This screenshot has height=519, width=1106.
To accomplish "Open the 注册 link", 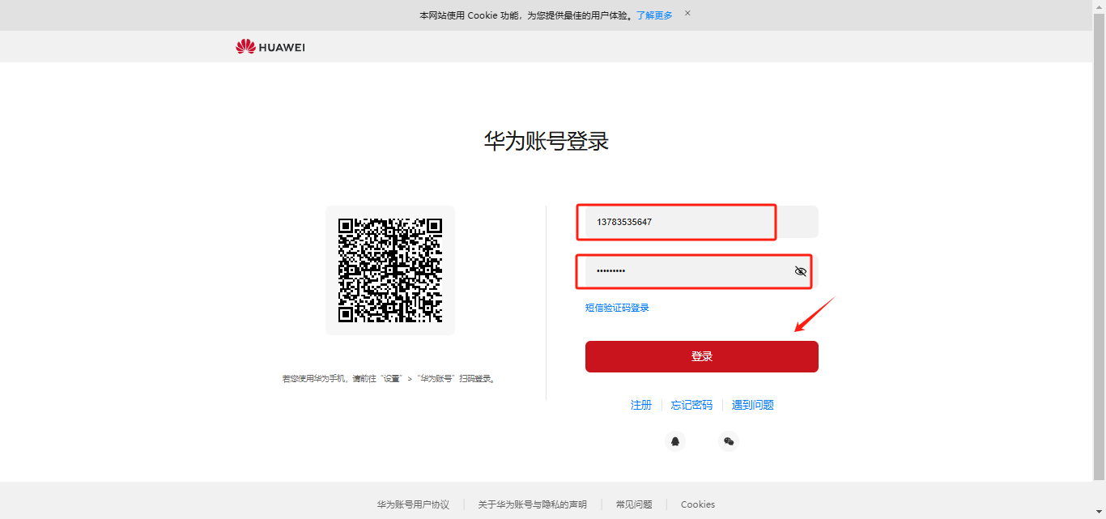I will coord(641,405).
